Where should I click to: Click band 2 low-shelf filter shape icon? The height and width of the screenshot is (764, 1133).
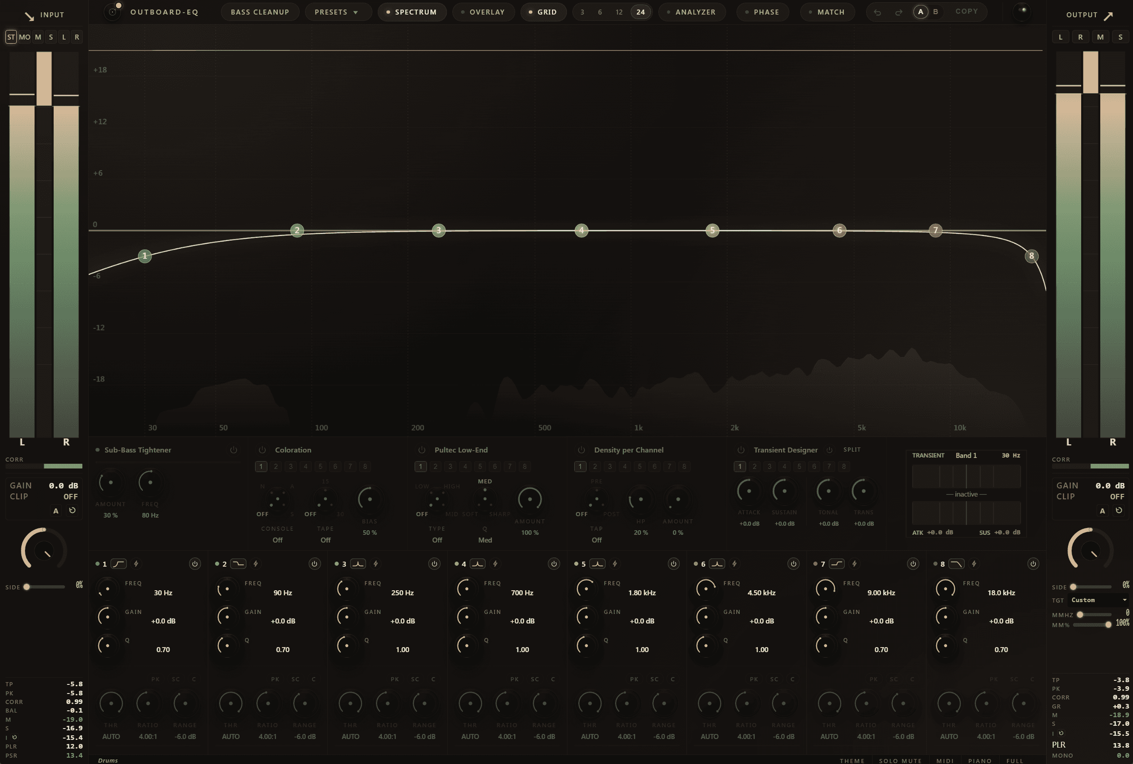(x=238, y=564)
